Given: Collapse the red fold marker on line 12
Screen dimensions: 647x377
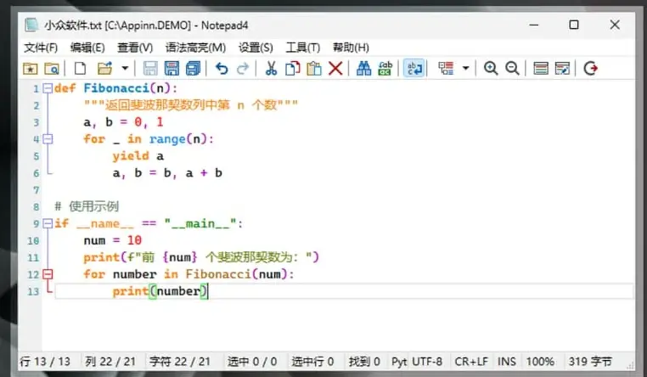Looking at the screenshot, I should 48,274.
